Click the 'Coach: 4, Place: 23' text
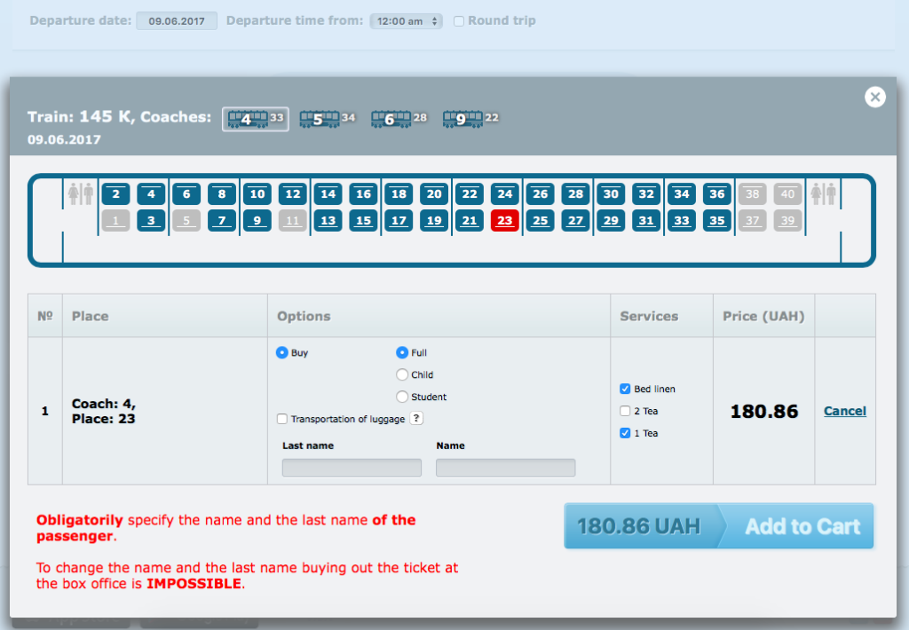Screen dimensions: 909x630 pos(104,411)
